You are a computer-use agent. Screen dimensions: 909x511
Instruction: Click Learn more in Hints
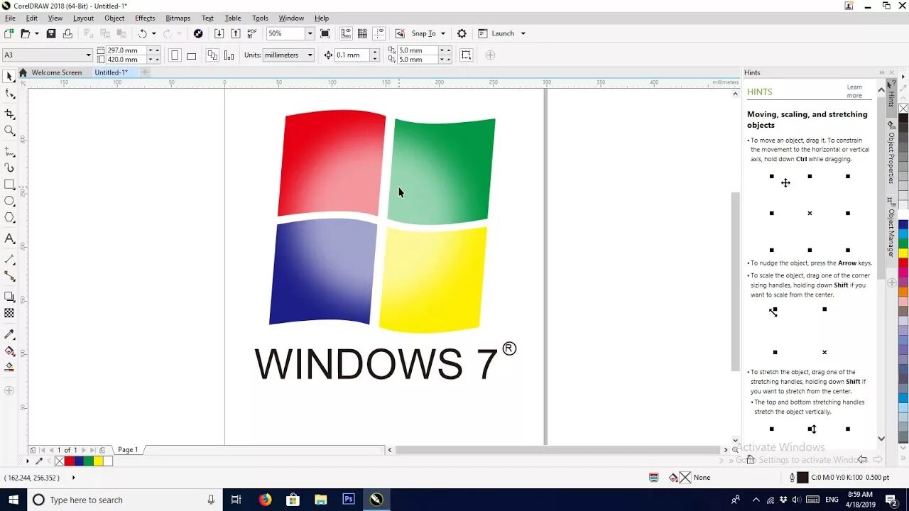[854, 91]
